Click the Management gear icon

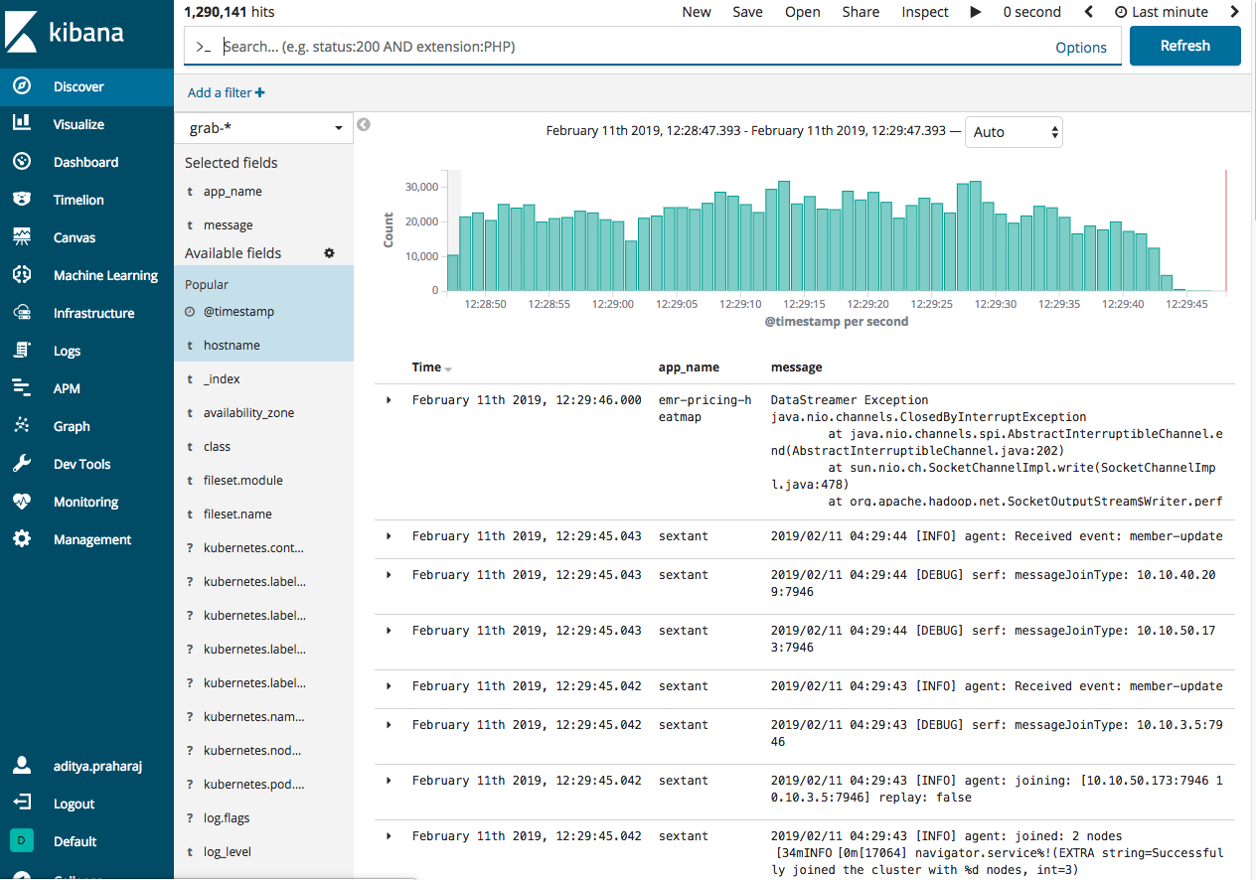[22, 539]
